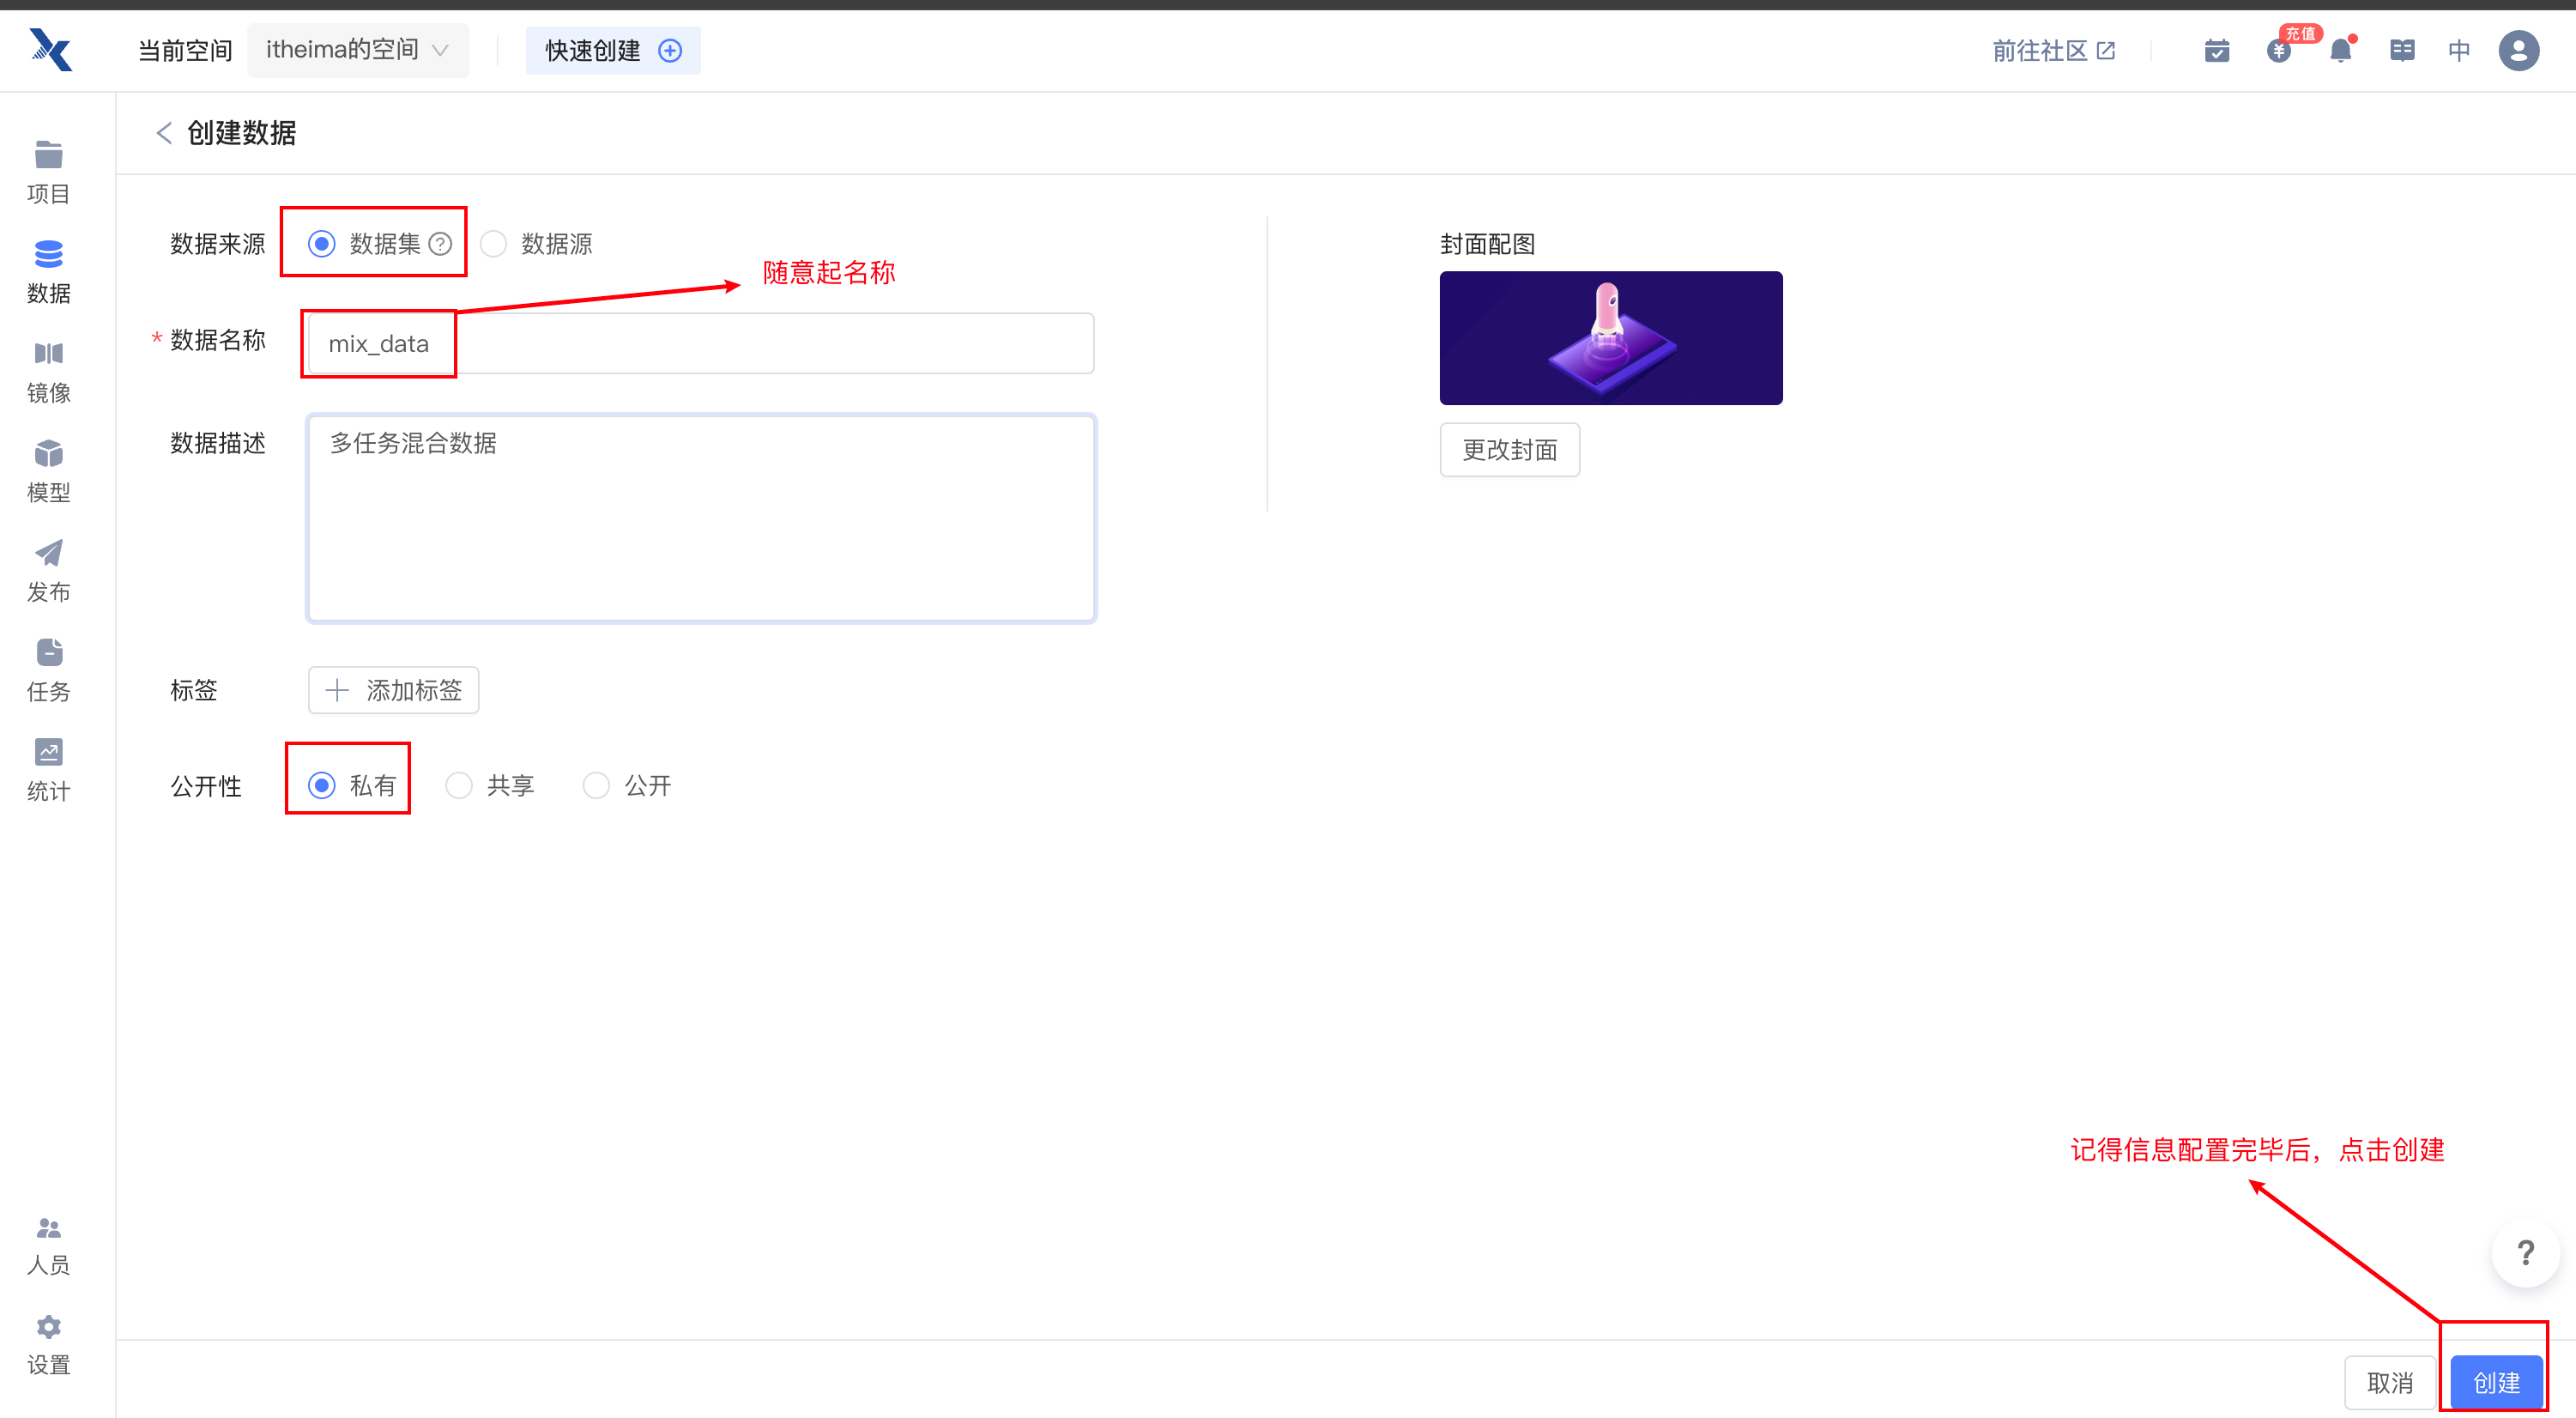Open the floating help question mark
Image resolution: width=2576 pixels, height=1418 pixels.
[x=2525, y=1252]
